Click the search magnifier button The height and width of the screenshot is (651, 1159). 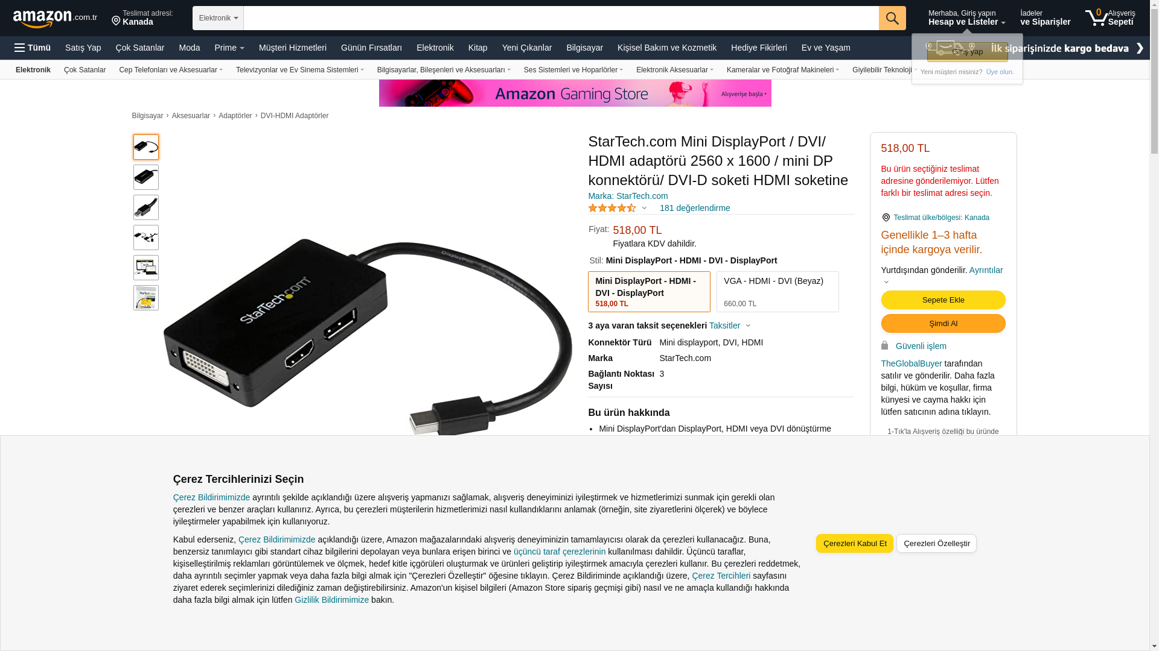tap(892, 18)
